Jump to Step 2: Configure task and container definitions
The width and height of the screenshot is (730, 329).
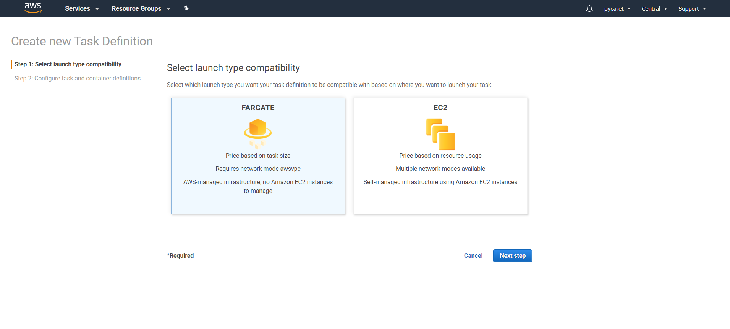[78, 79]
